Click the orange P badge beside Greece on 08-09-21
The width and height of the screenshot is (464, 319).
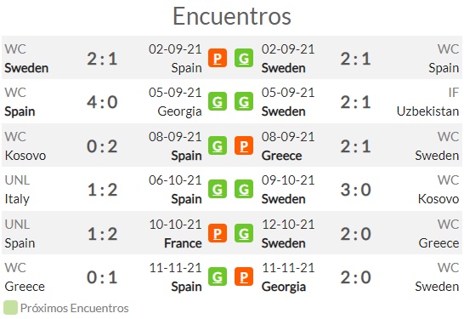pos(244,145)
